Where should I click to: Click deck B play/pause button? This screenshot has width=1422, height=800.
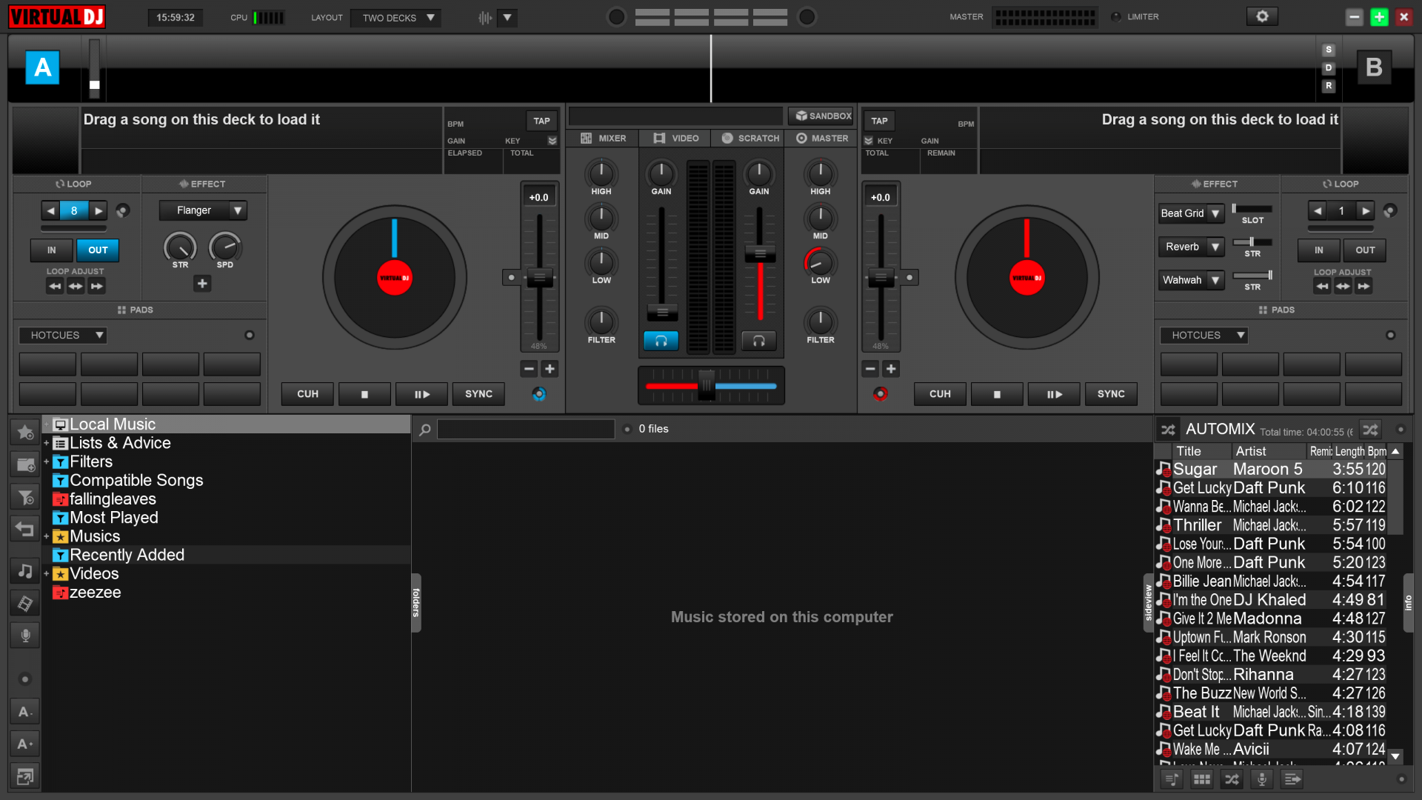[x=1054, y=394]
